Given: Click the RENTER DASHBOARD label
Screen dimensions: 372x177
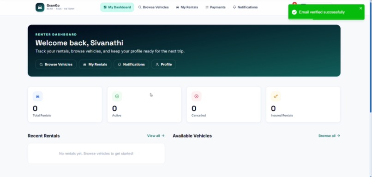Looking at the screenshot, I should 56,35.
